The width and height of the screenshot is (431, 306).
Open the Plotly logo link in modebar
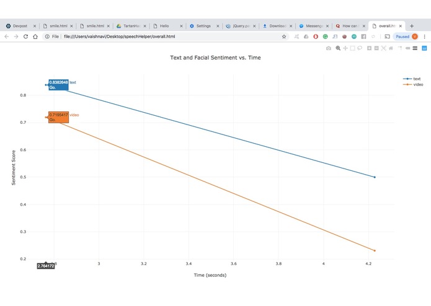coord(424,48)
